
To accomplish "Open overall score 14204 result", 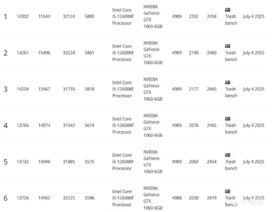I will point(23,89).
